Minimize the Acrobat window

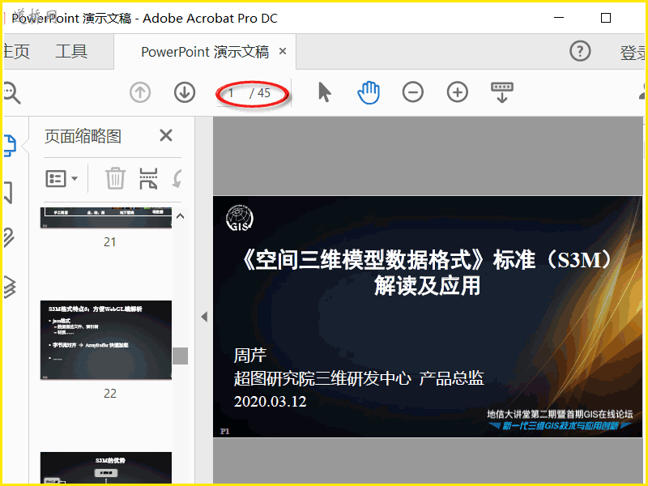coord(559,18)
